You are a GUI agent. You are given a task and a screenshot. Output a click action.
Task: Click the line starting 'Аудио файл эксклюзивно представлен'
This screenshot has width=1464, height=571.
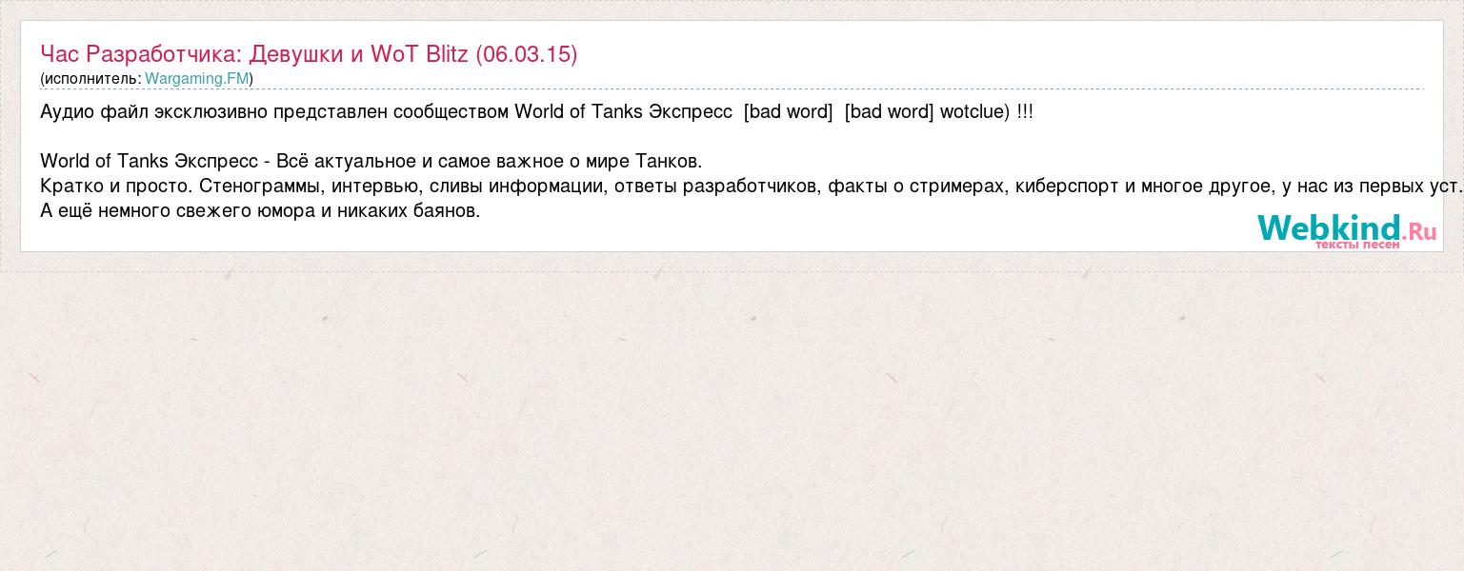click(x=536, y=112)
